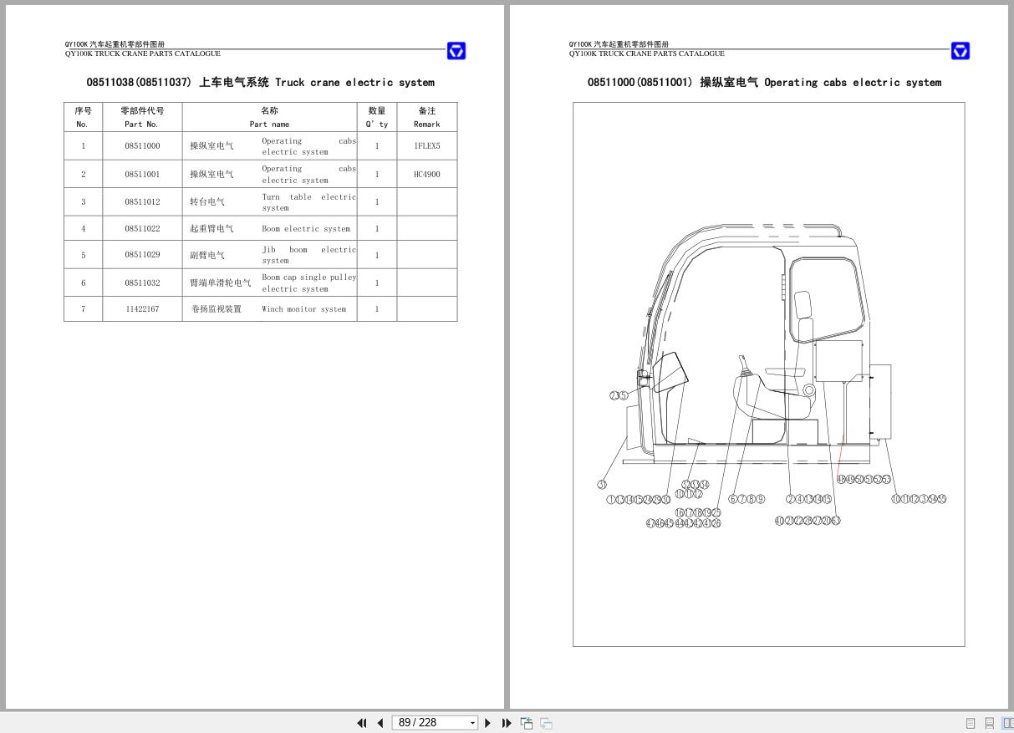Jump to the last page
The width and height of the screenshot is (1014, 733).
[x=507, y=723]
